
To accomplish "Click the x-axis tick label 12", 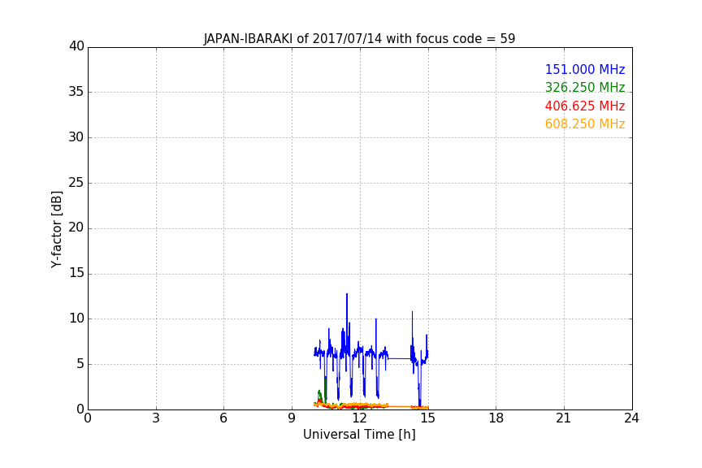I will click(x=359, y=418).
